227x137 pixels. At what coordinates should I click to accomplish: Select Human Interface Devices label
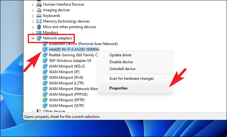(x=64, y=4)
